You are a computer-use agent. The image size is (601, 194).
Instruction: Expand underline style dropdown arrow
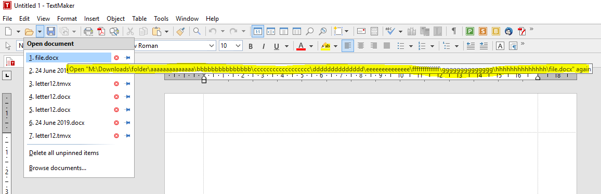tap(286, 46)
